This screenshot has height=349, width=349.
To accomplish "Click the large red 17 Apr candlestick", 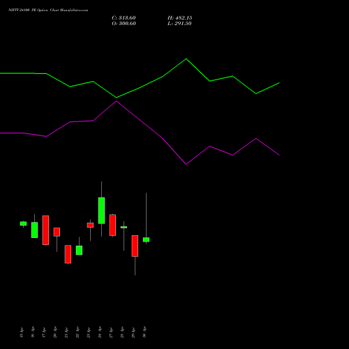I will 45,230.
